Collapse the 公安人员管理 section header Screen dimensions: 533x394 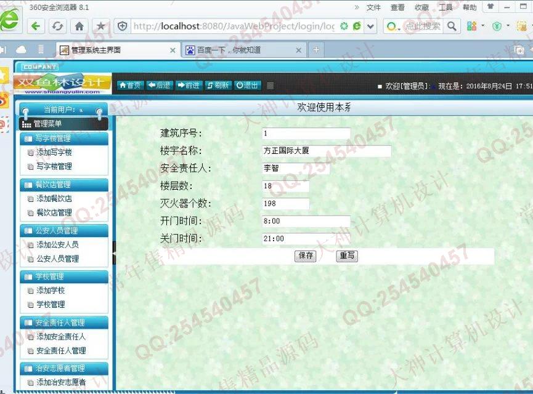(63, 231)
